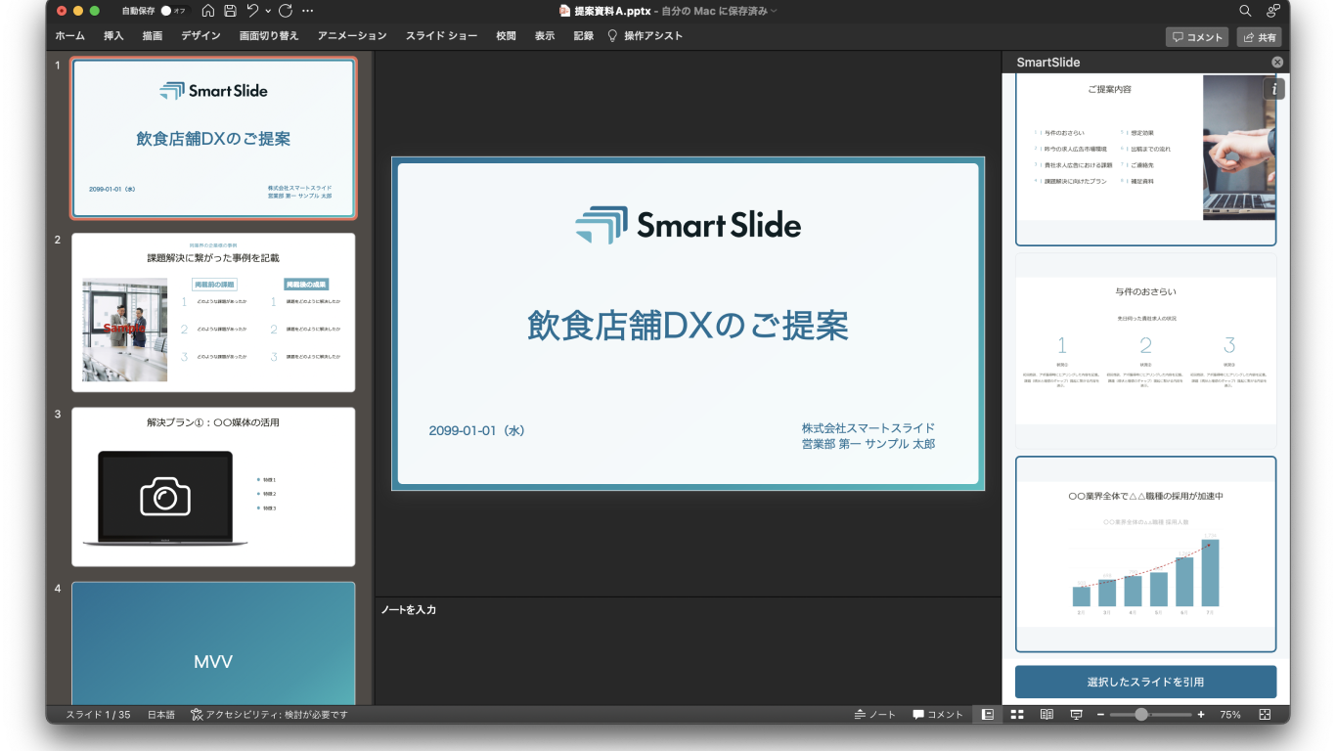Undo the last action with the curved arrow
Viewport: 1336px width, 751px height.
[x=253, y=11]
